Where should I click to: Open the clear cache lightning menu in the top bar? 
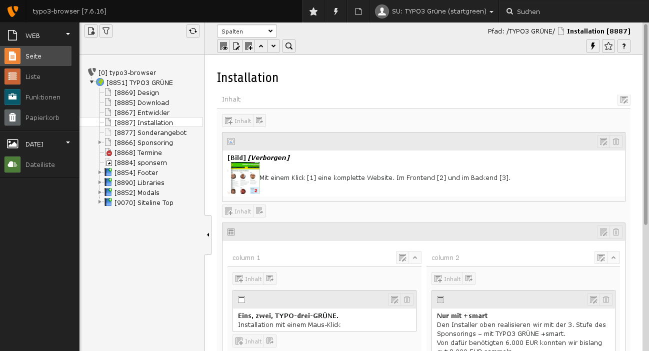pos(336,11)
